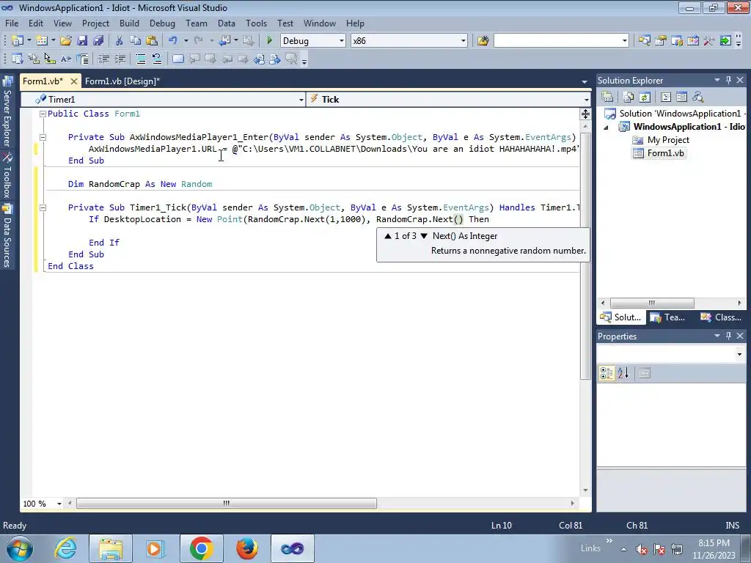Viewport: 751px width, 563px height.
Task: Switch to the Team Explorer tab
Action: tap(669, 317)
